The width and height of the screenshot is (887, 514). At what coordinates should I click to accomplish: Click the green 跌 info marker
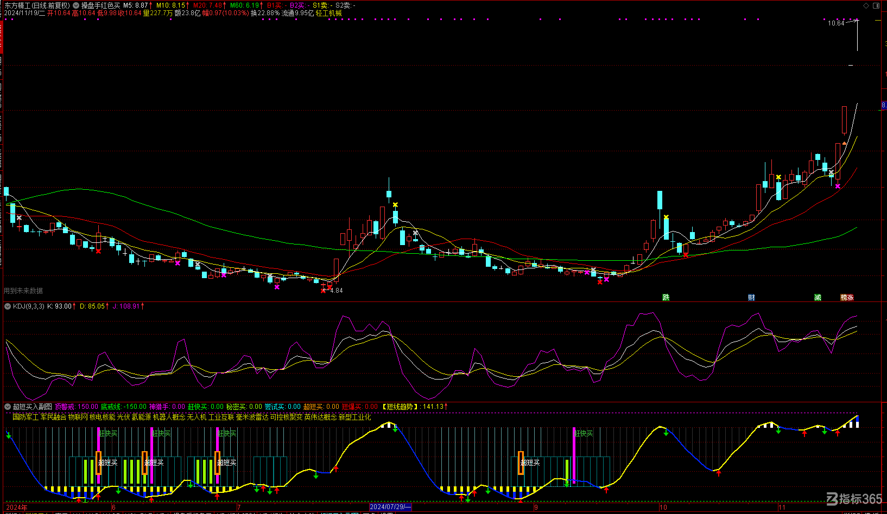tap(666, 297)
